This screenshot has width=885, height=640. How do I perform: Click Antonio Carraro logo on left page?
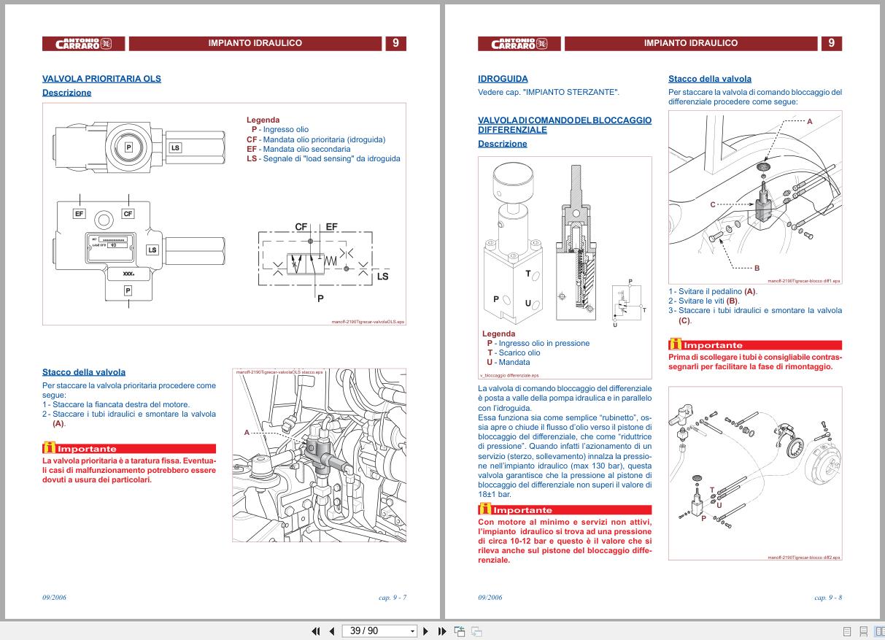point(84,44)
